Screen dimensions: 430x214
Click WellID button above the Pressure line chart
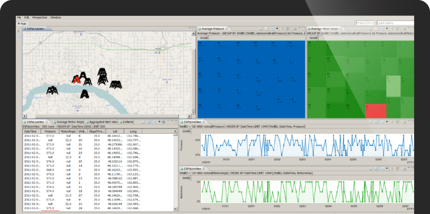187,132
